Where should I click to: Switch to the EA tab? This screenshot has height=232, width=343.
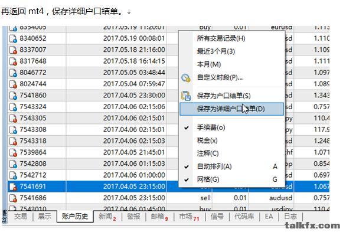click(269, 217)
